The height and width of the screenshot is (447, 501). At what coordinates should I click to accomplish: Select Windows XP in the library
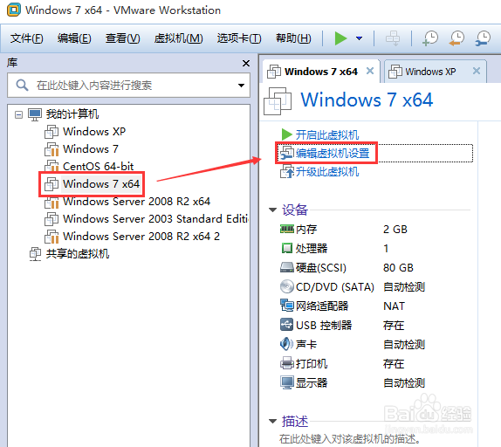tap(94, 131)
